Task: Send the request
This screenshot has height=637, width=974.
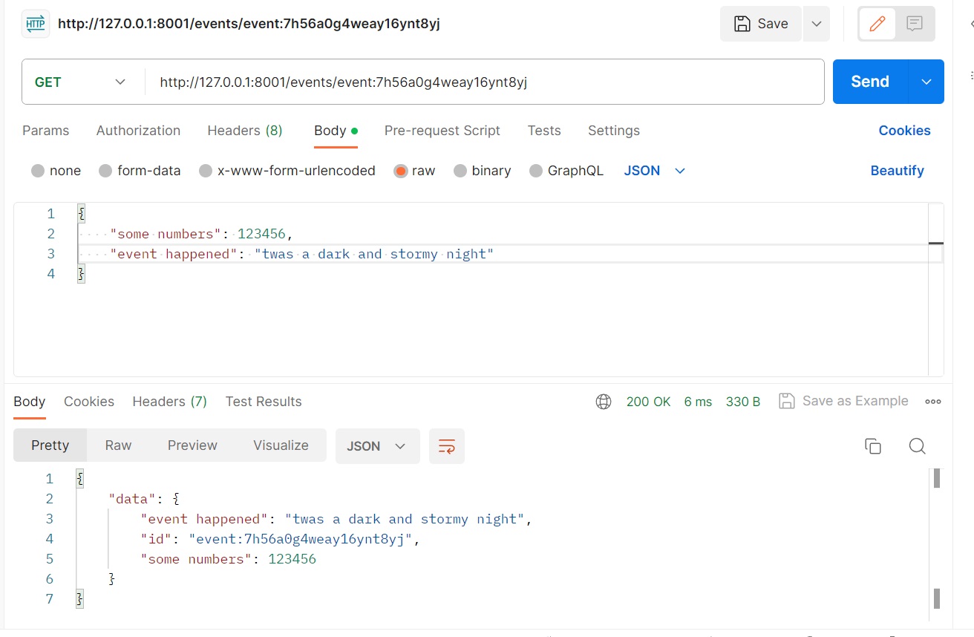Action: [870, 82]
